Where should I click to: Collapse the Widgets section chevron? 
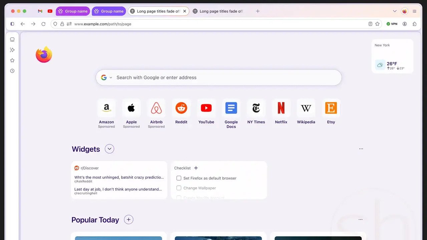pos(109,149)
